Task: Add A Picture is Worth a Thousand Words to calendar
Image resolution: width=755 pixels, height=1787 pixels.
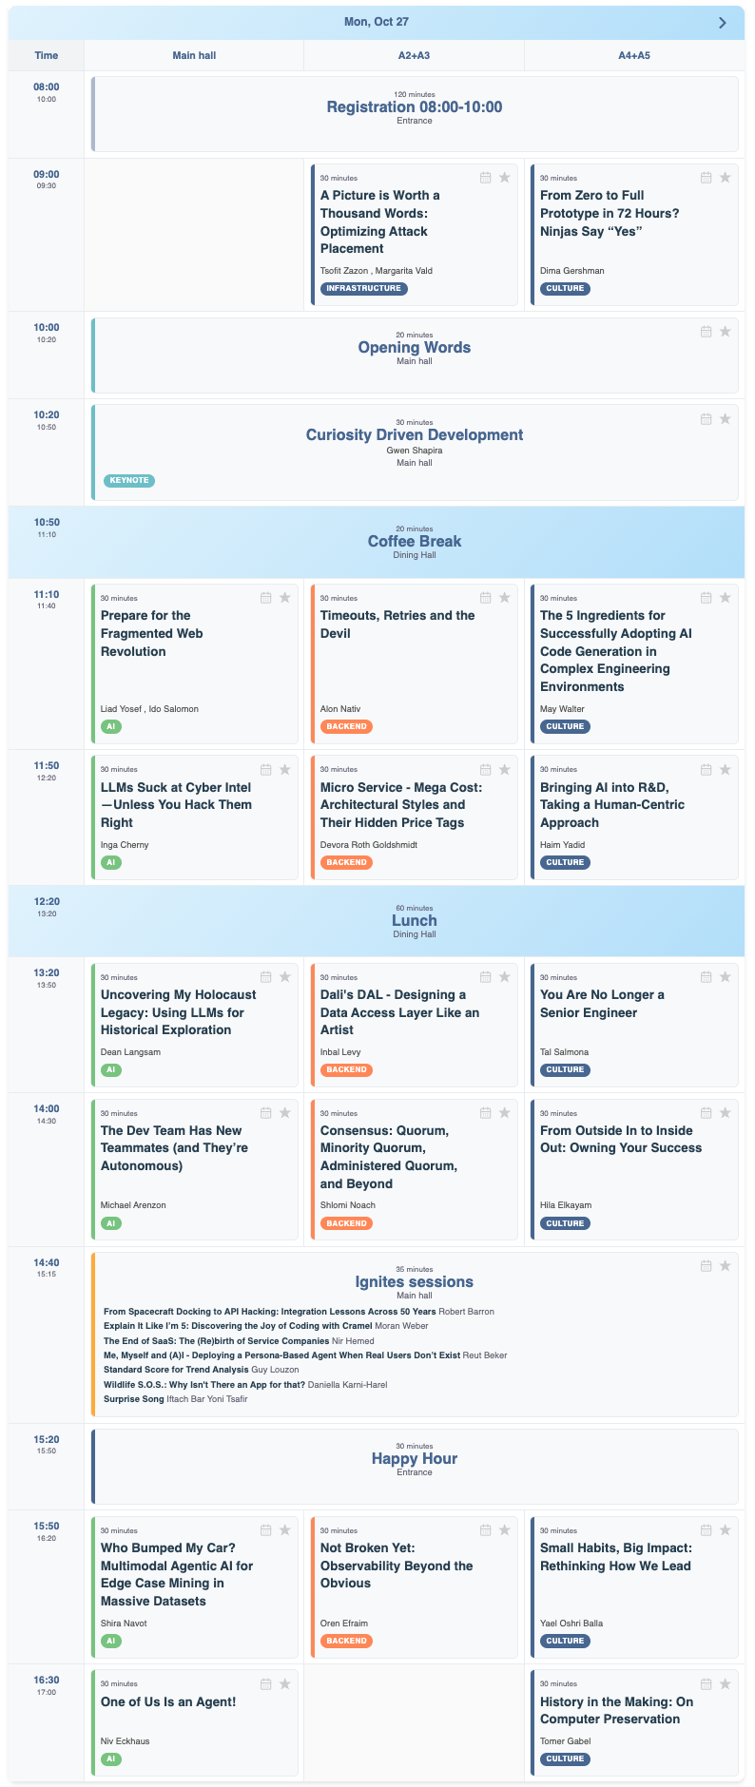Action: coord(486,177)
